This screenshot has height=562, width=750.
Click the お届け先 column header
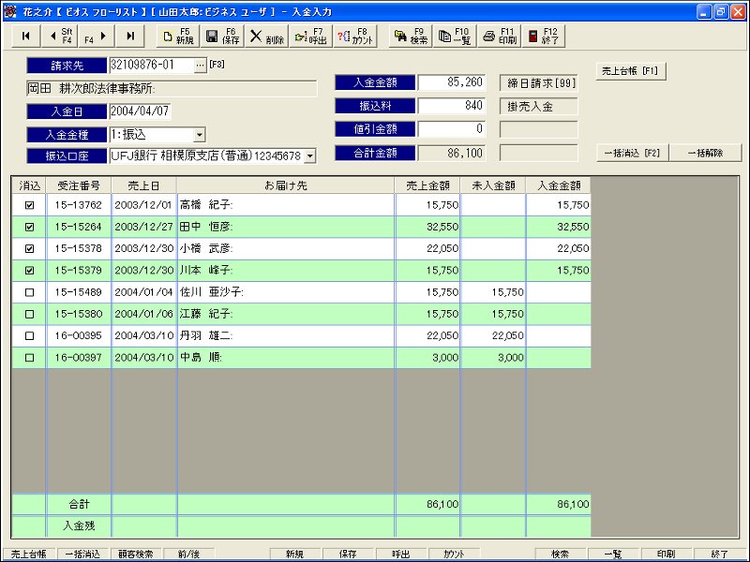(x=286, y=185)
